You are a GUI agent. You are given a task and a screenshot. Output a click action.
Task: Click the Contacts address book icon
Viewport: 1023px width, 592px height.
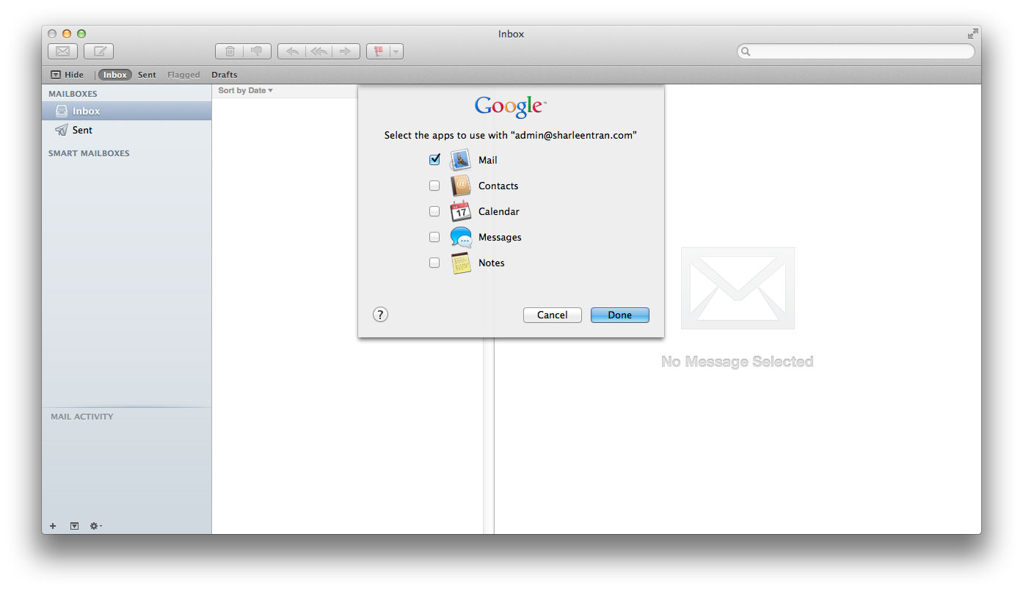point(461,186)
